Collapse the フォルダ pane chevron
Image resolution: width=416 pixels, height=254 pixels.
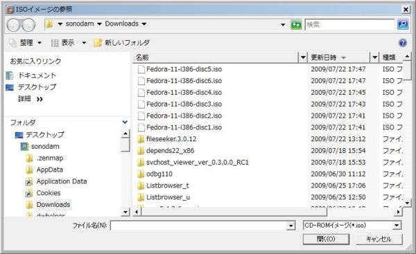pos(125,122)
